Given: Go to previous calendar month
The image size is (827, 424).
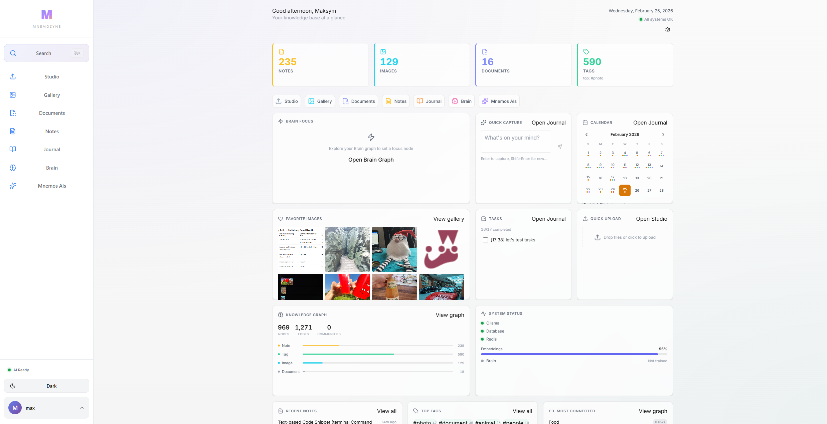Looking at the screenshot, I should coord(587,135).
